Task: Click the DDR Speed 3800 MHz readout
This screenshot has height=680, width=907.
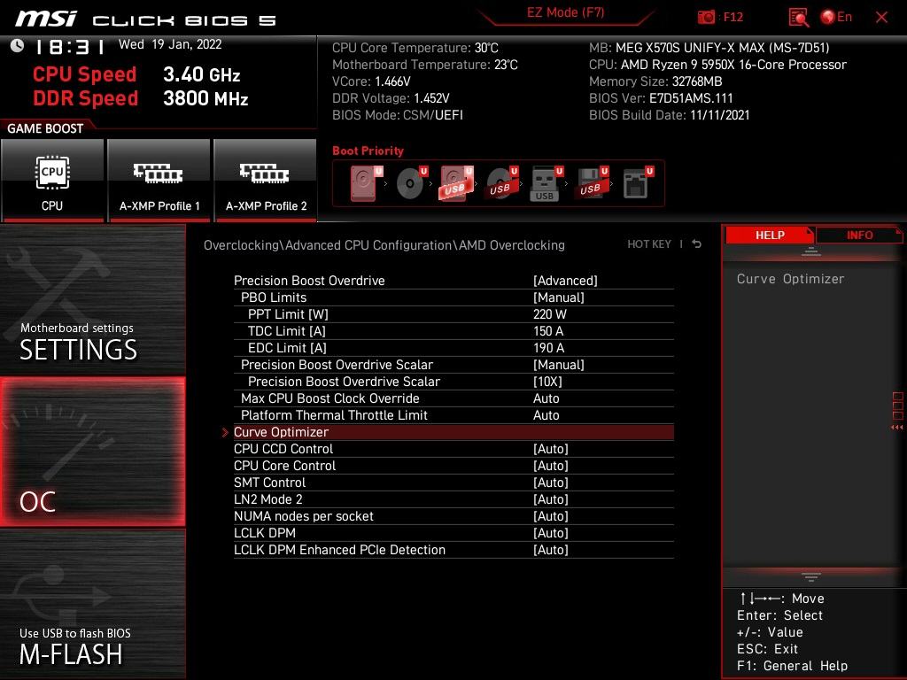Action: point(141,98)
